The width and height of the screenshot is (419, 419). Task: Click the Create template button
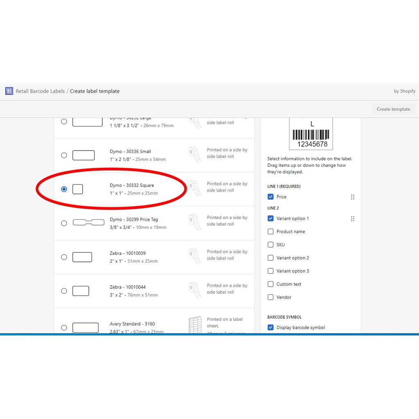[393, 109]
